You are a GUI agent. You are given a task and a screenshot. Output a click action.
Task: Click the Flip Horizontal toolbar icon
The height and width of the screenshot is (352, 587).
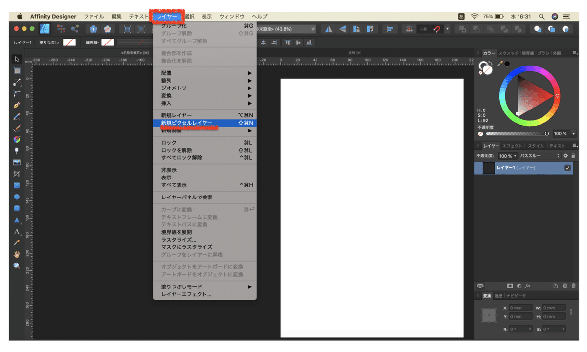point(329,29)
